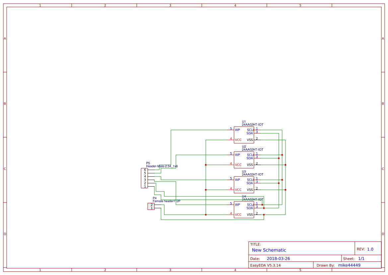
Task: Click the Header-Male-2.54_1x6 part name
Action: pos(162,166)
